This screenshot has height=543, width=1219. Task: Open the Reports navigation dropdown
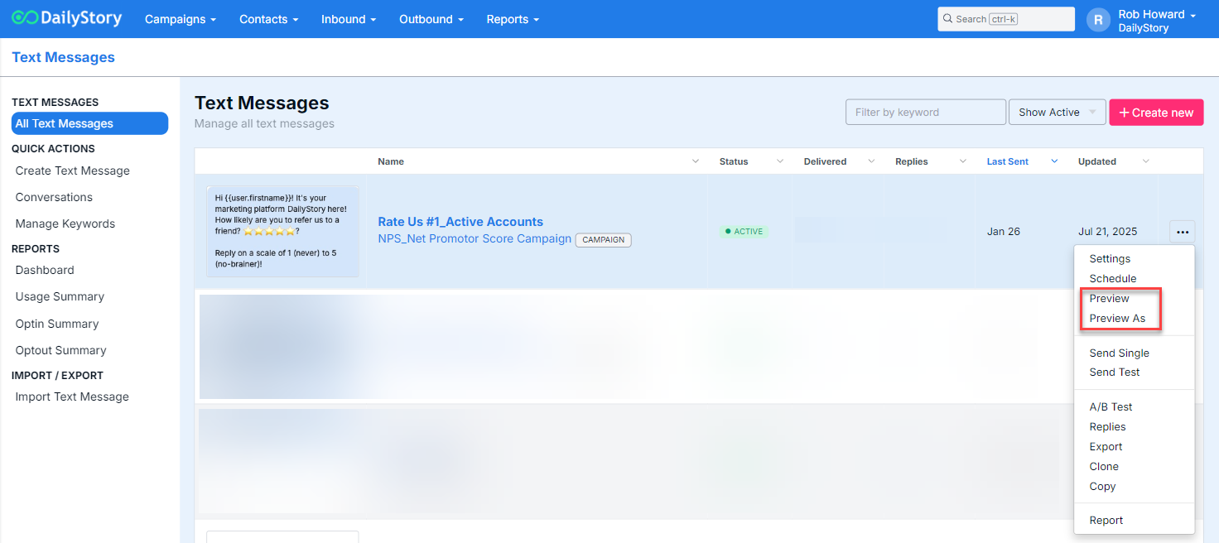(x=513, y=19)
